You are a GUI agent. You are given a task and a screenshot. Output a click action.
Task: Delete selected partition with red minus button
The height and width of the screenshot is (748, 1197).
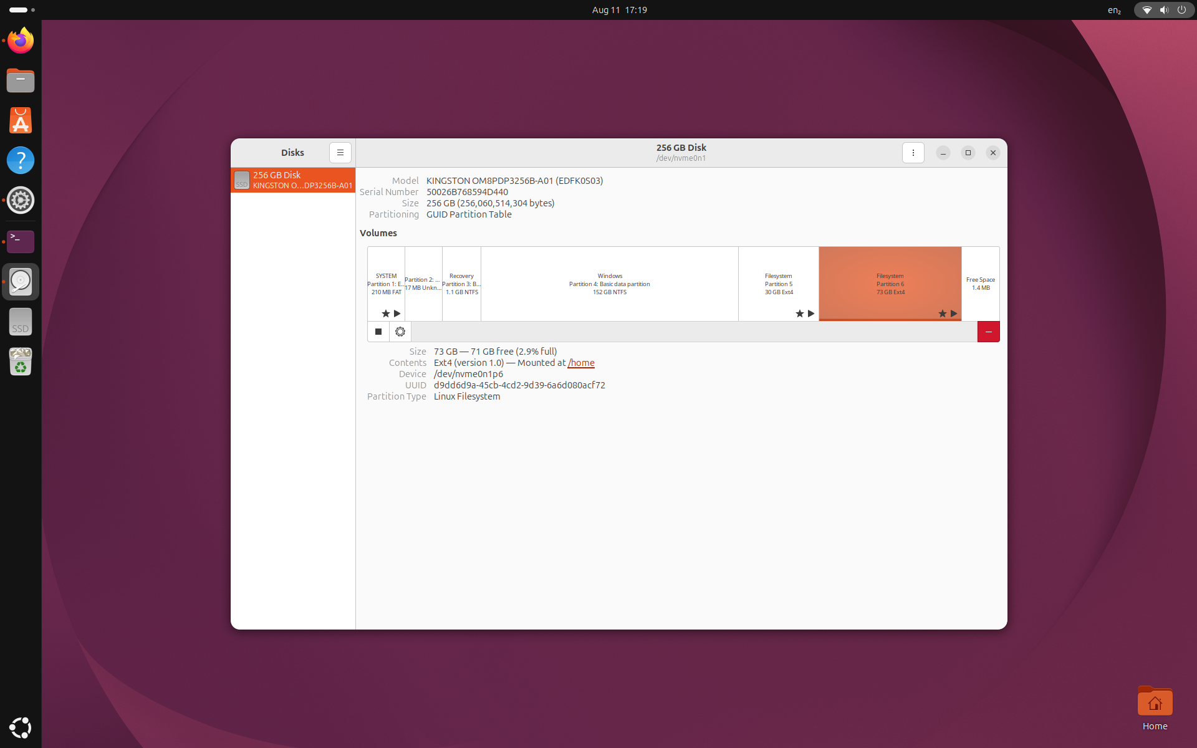pyautogui.click(x=988, y=332)
